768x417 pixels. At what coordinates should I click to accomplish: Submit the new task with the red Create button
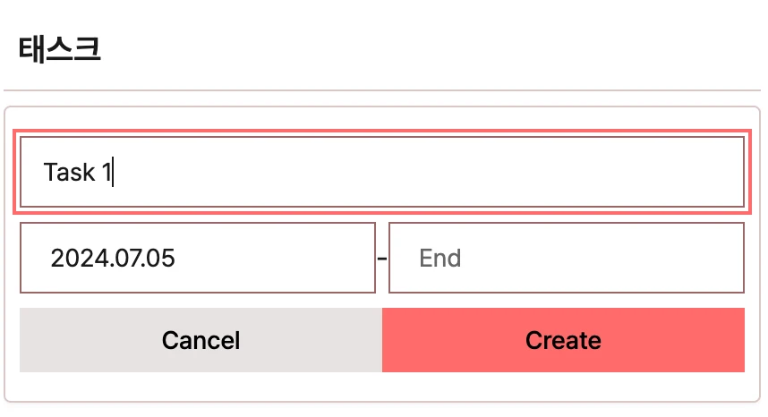[563, 340]
